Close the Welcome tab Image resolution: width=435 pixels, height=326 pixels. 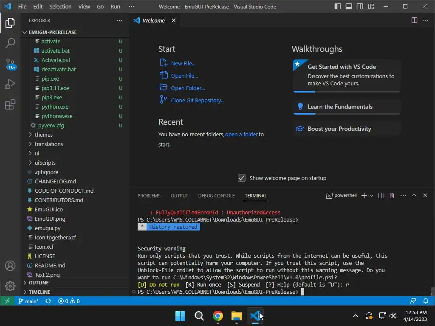pyautogui.click(x=174, y=20)
